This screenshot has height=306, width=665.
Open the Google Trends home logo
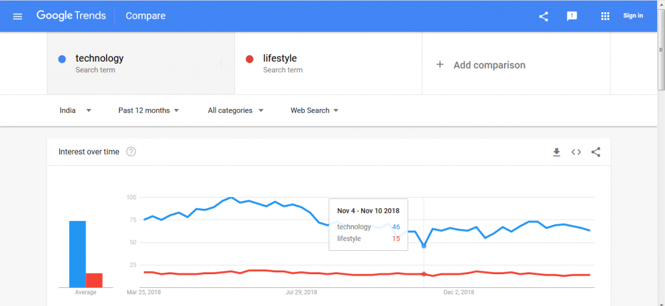71,16
